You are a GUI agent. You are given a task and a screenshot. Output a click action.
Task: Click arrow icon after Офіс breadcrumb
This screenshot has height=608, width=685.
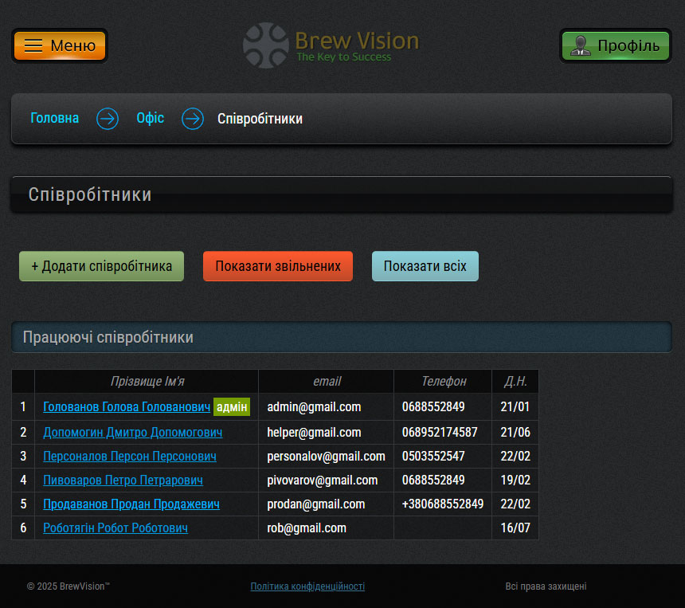(193, 119)
